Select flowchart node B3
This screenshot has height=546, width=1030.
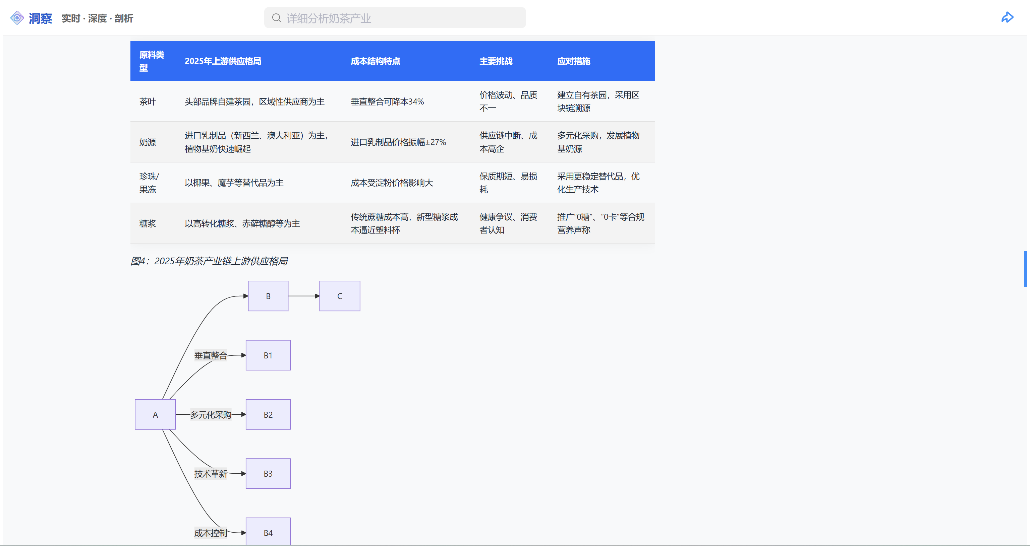click(x=268, y=474)
